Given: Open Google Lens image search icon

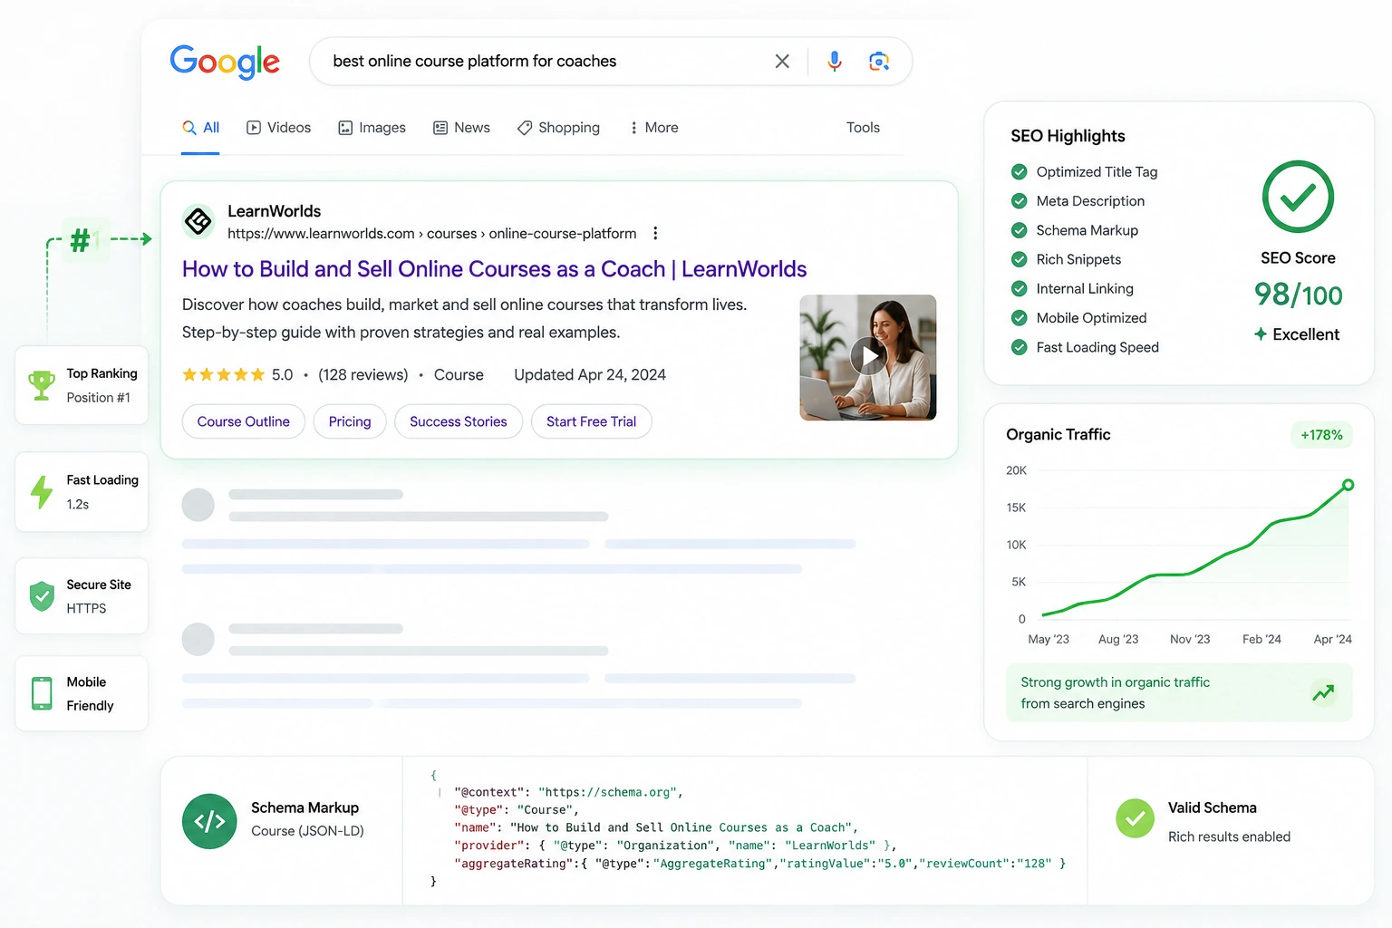Looking at the screenshot, I should (878, 61).
